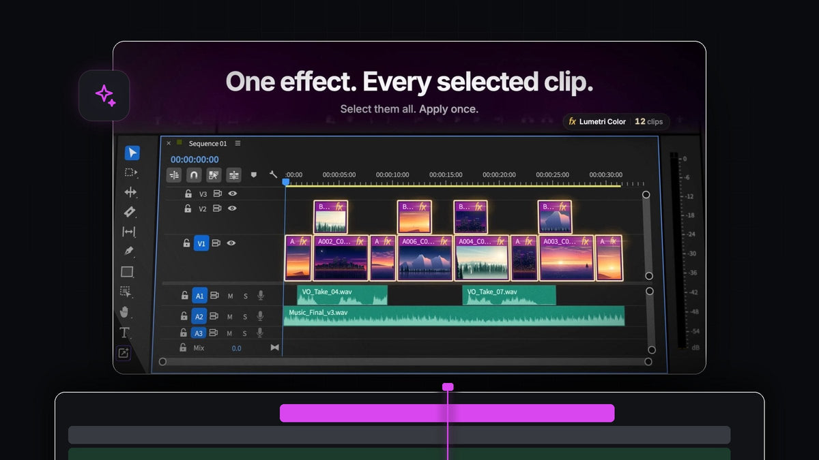Mute track A3 with M button
Viewport: 819px width, 460px height.
pyautogui.click(x=229, y=333)
